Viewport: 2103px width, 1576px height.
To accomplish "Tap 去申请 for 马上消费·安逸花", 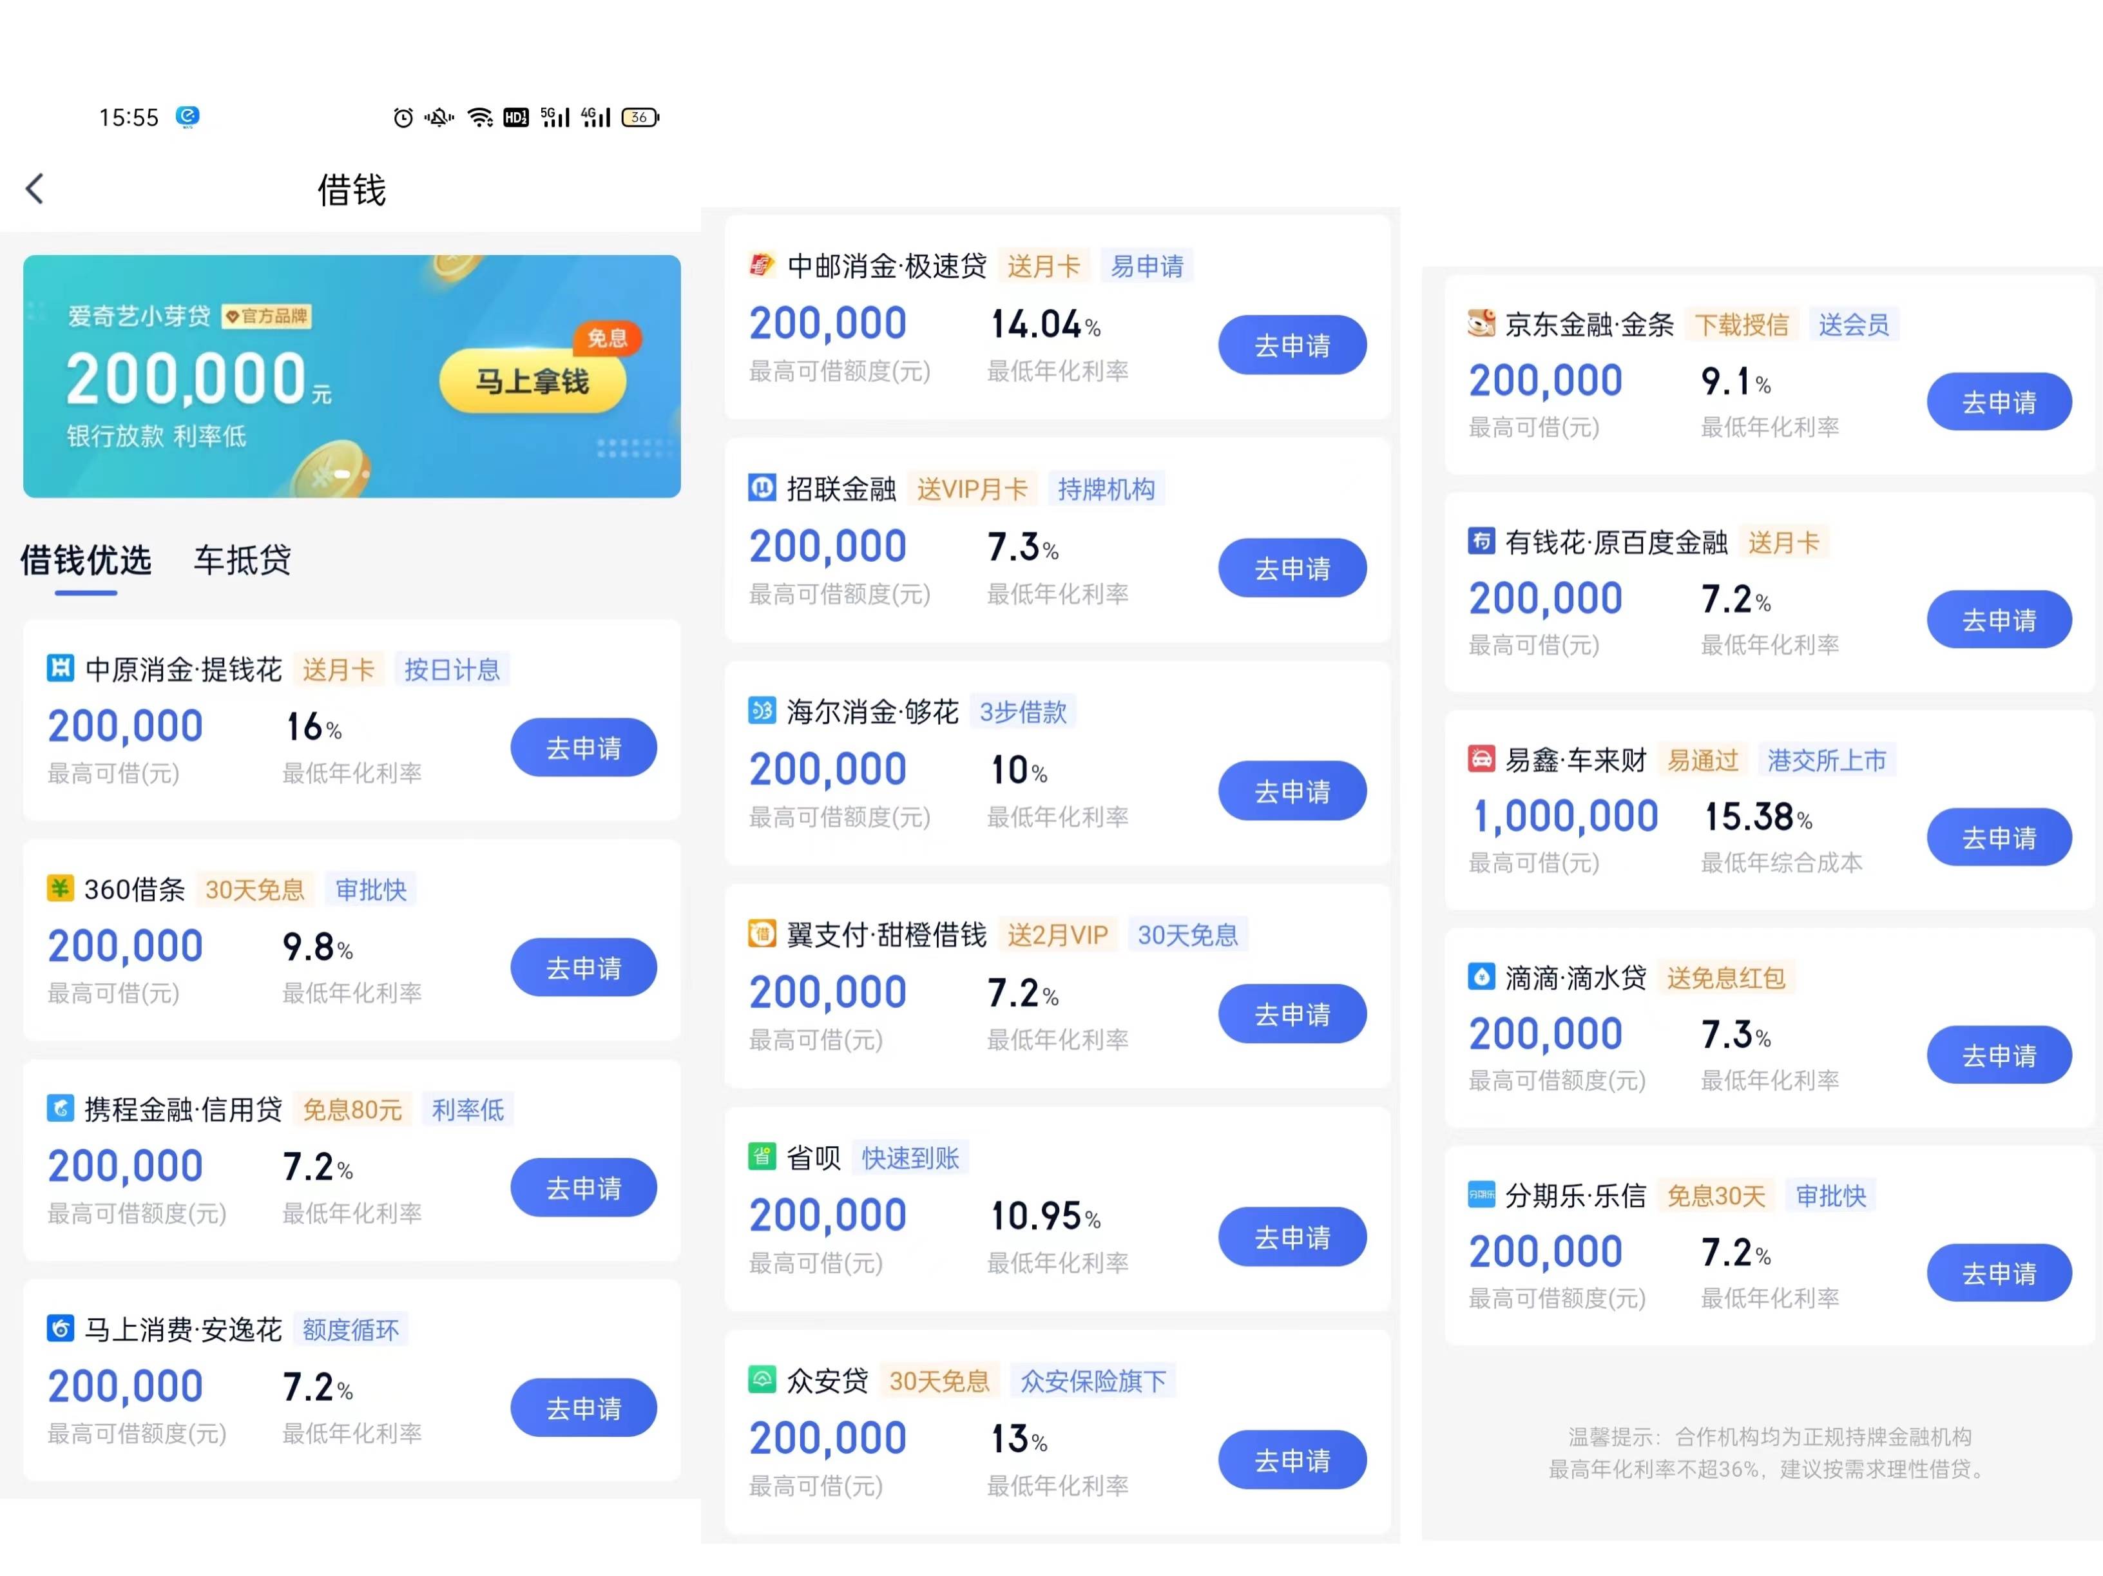I will [x=583, y=1408].
